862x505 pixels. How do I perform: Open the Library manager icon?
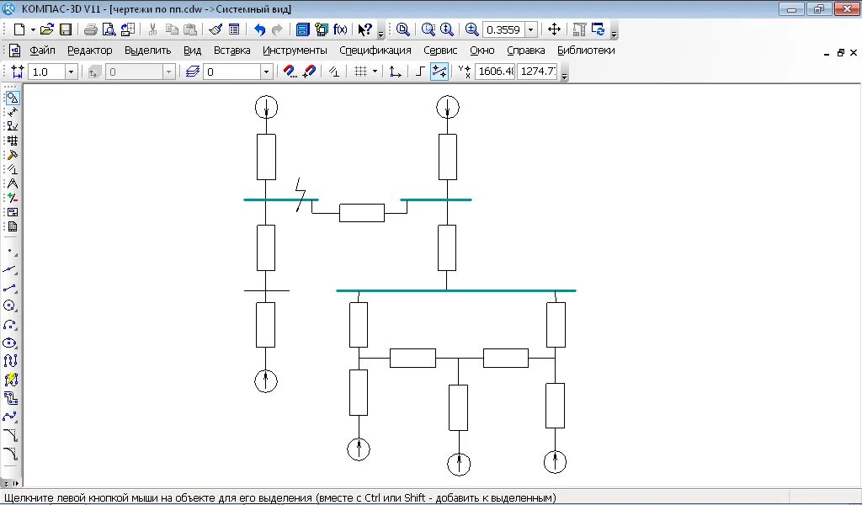[x=303, y=29]
